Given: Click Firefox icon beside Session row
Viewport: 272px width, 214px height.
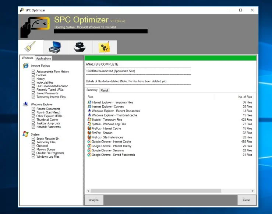Looking at the screenshot, I should (x=89, y=133).
